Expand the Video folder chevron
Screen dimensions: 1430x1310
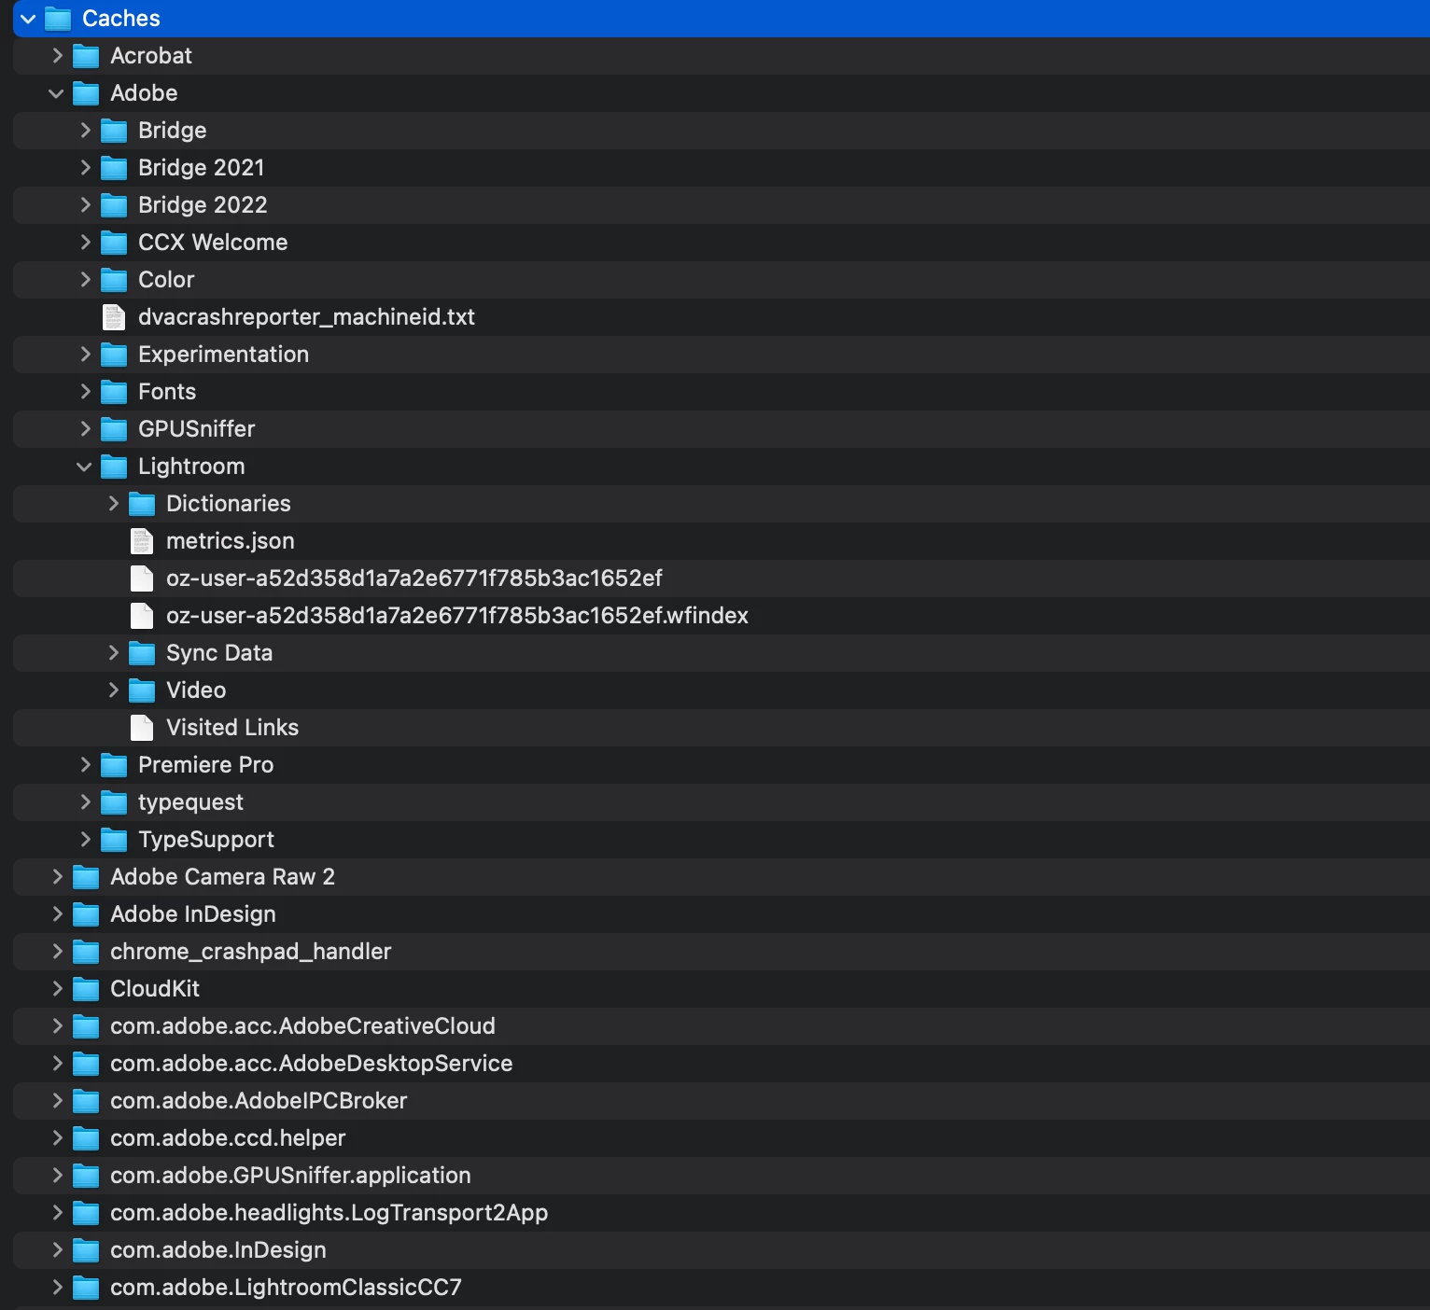pos(113,690)
